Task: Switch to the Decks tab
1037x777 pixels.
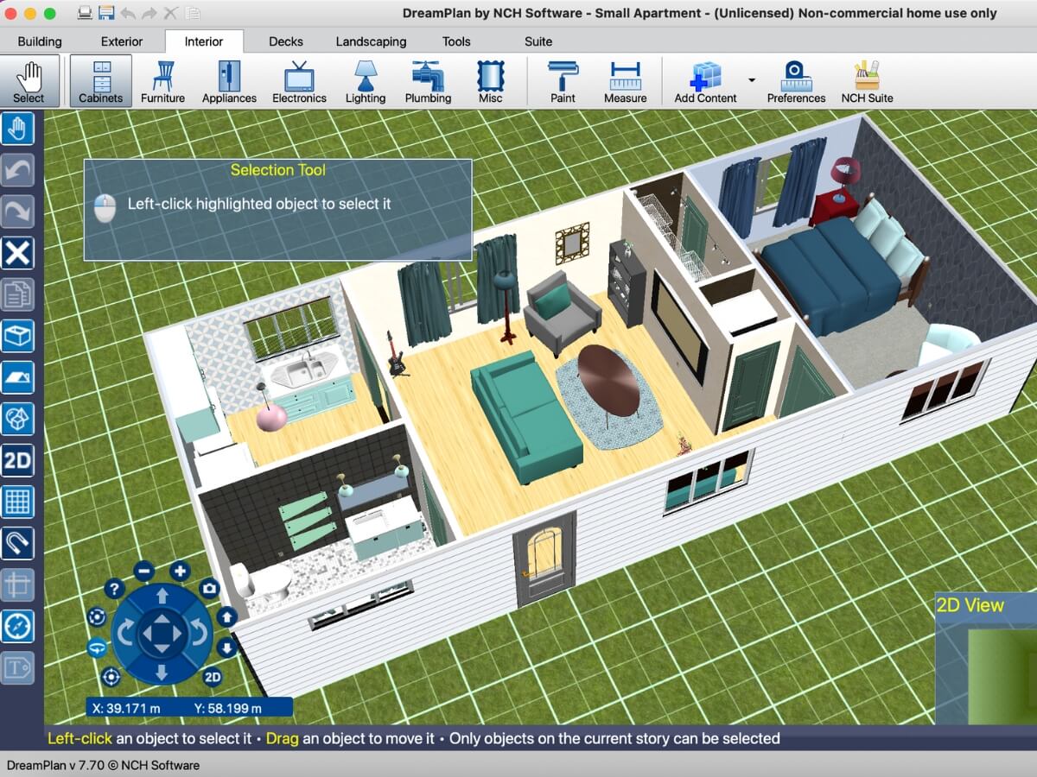Action: tap(286, 41)
